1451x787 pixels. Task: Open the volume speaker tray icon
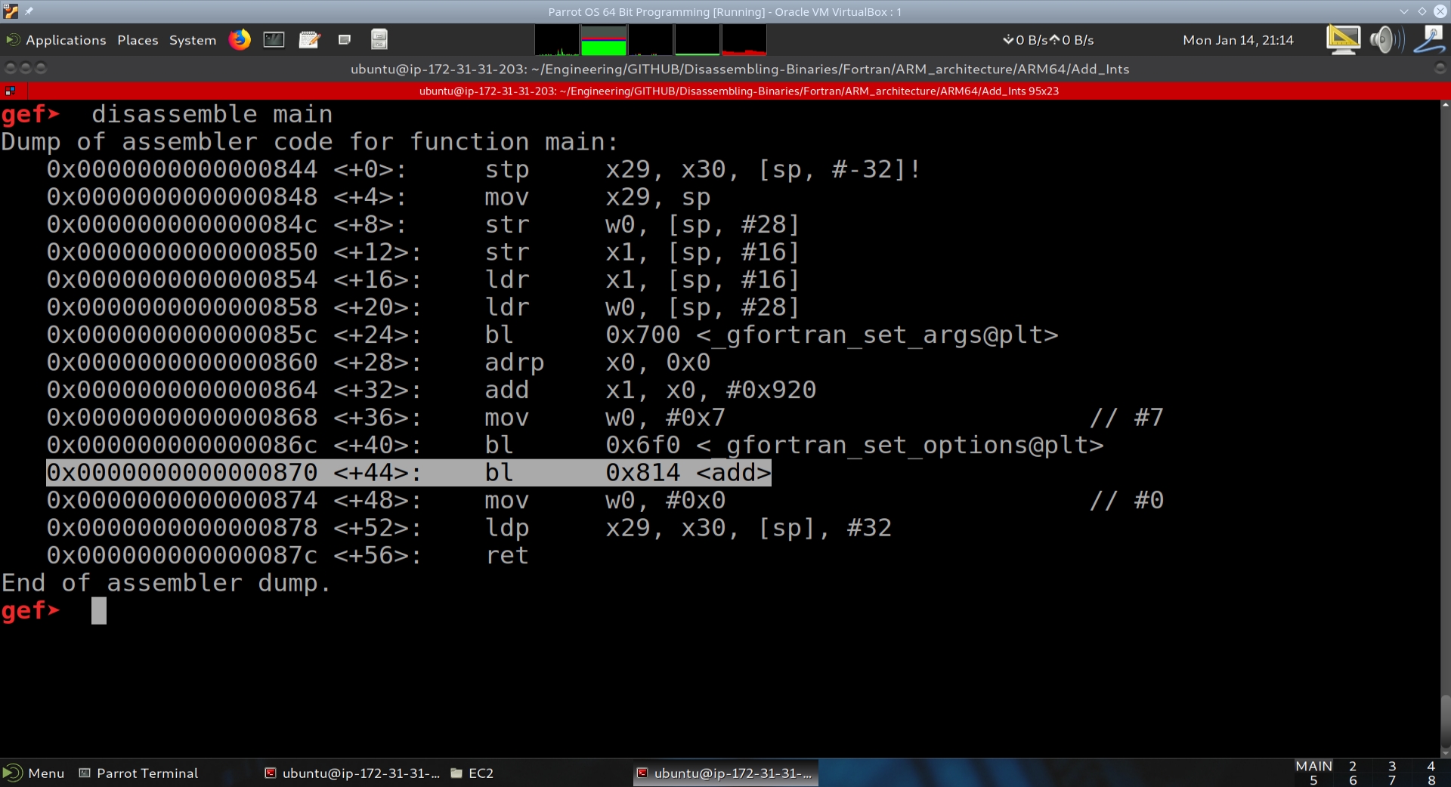tap(1387, 39)
